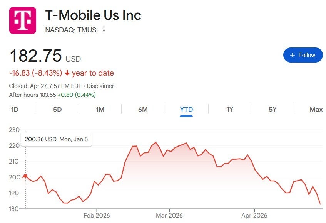The width and height of the screenshot is (326, 223).
Task: Click the Feb 2026 axis label
Action: point(97,215)
